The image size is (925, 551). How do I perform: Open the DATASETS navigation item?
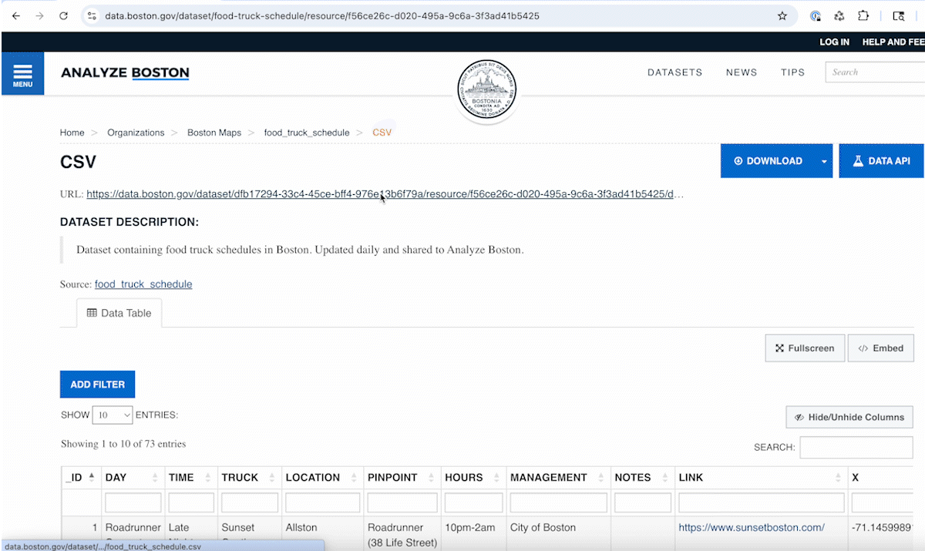point(674,72)
